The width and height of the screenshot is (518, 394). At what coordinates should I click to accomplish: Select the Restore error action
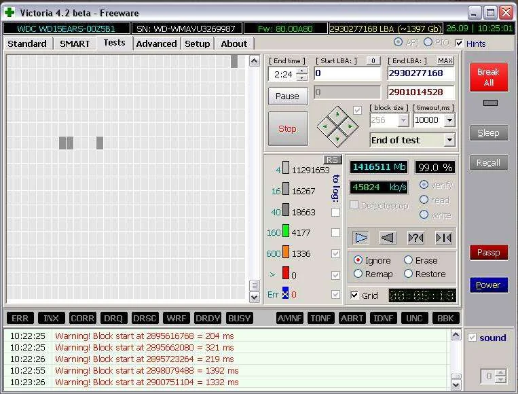point(408,274)
